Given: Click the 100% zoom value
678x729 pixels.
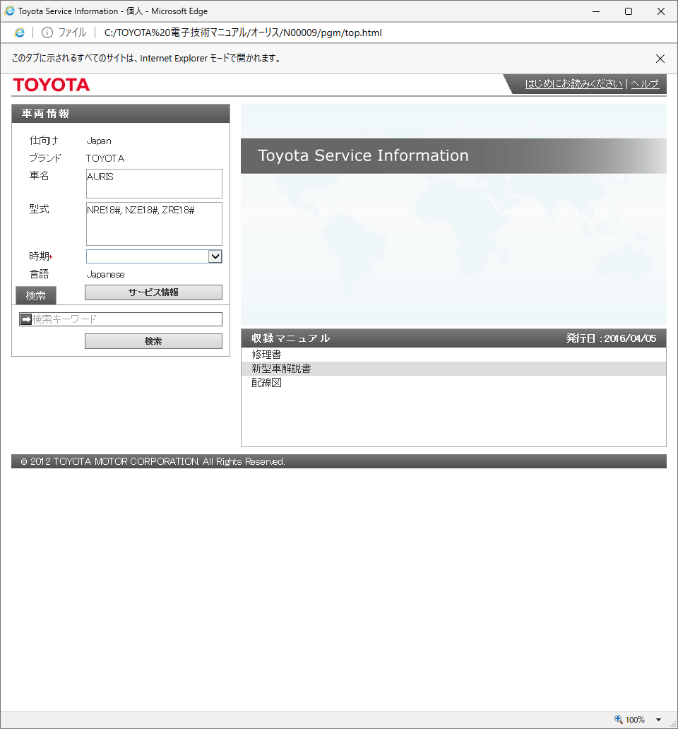Looking at the screenshot, I should [x=635, y=720].
